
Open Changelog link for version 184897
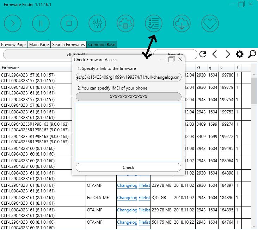tap(127, 185)
